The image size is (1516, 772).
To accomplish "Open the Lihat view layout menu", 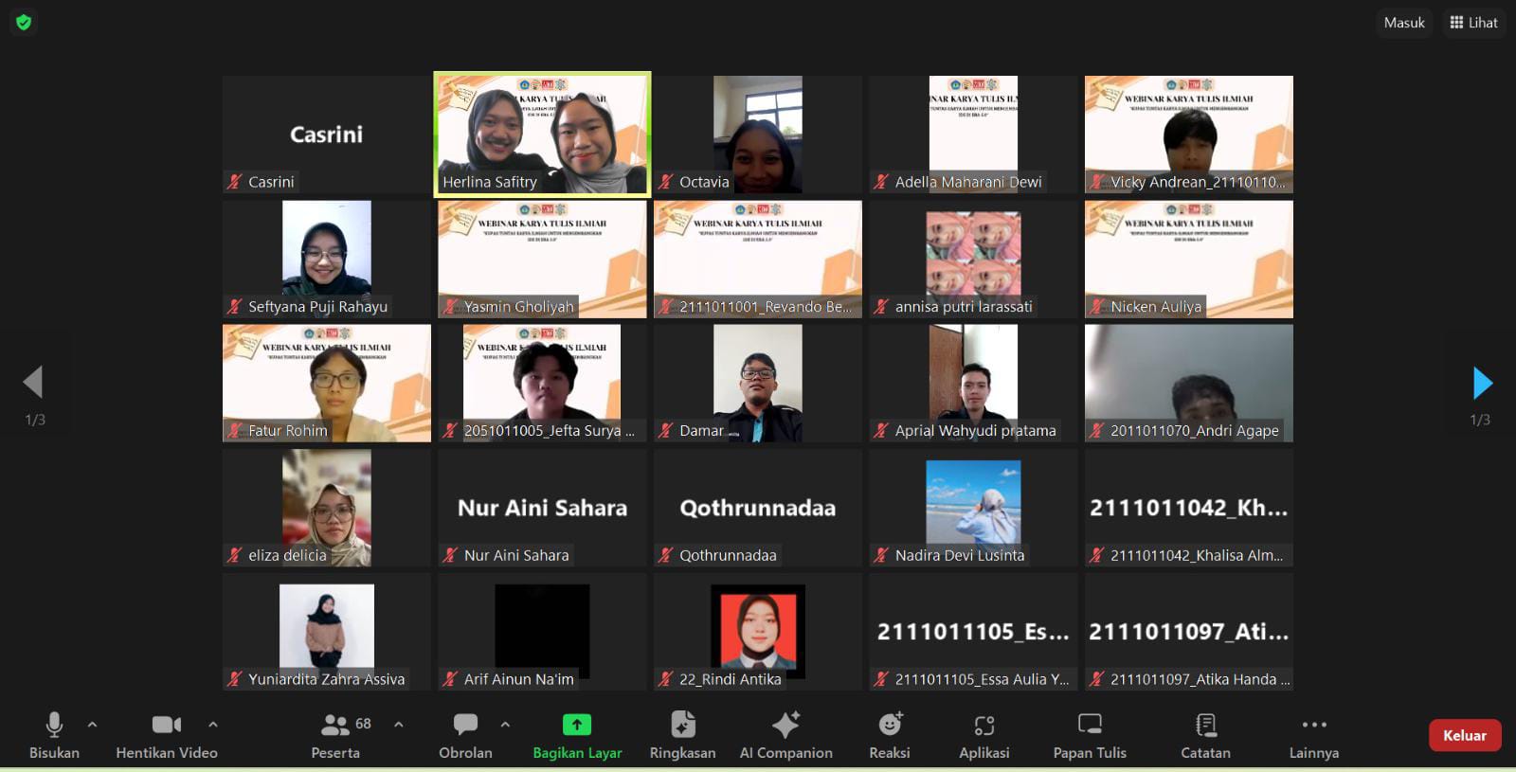I will [1473, 23].
